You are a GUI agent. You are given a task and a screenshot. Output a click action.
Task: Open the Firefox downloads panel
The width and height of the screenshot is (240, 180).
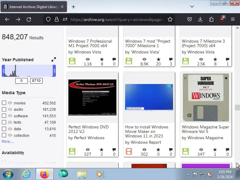pyautogui.click(x=200, y=19)
